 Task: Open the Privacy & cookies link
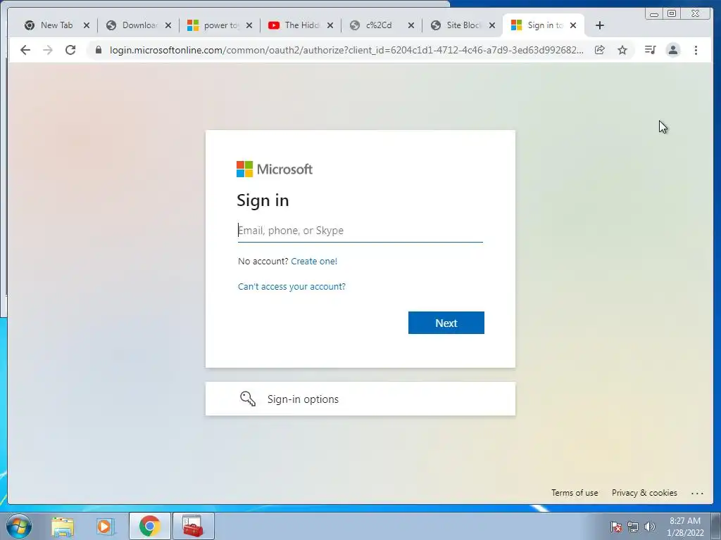pyautogui.click(x=644, y=493)
